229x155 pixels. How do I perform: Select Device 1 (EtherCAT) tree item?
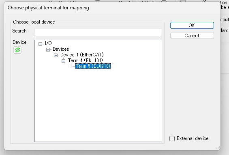(x=82, y=55)
